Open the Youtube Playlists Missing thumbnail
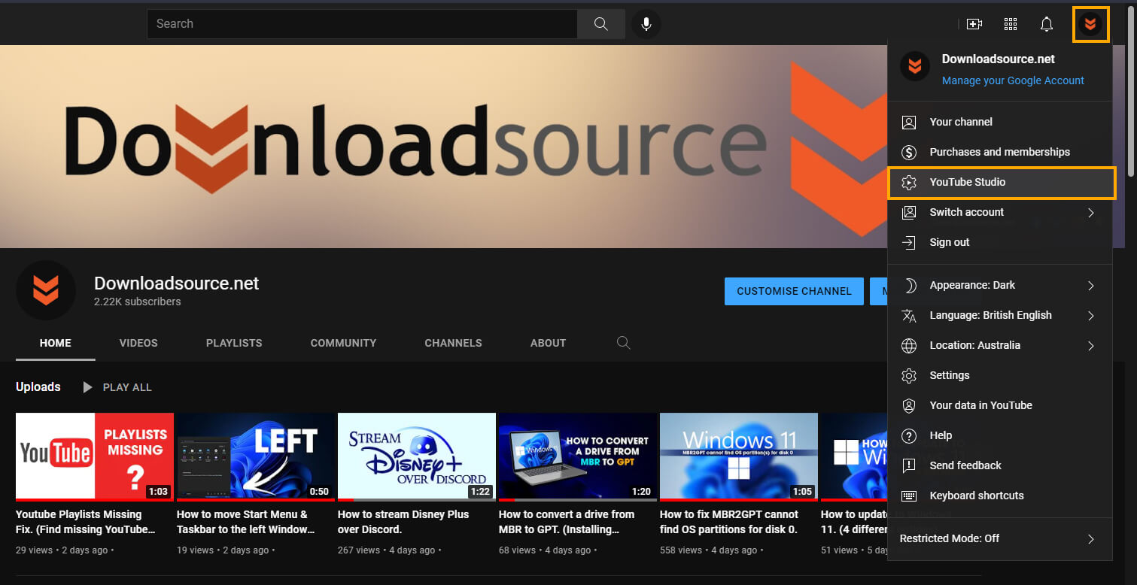 [95, 456]
